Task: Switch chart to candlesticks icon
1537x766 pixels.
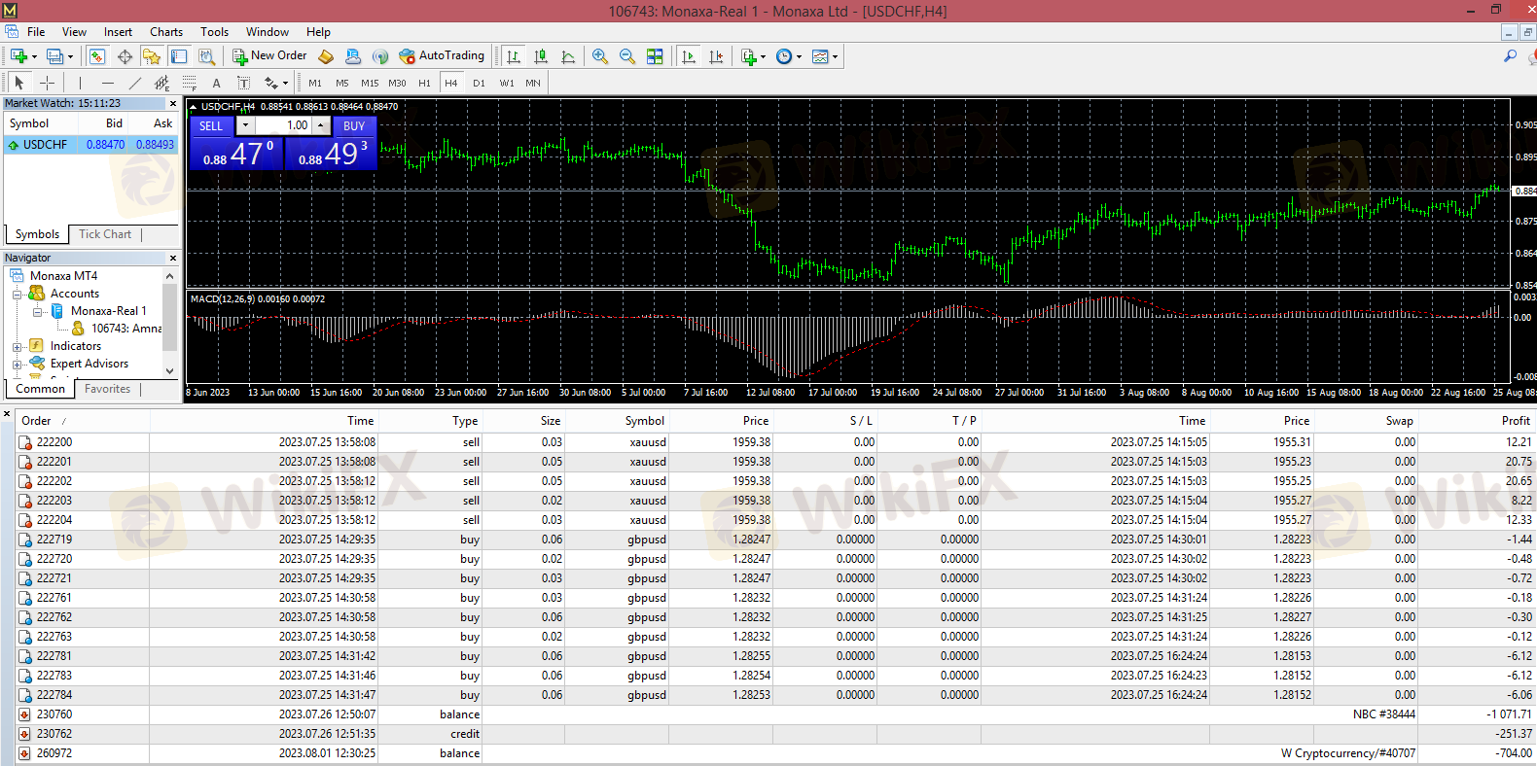Action: coord(541,56)
